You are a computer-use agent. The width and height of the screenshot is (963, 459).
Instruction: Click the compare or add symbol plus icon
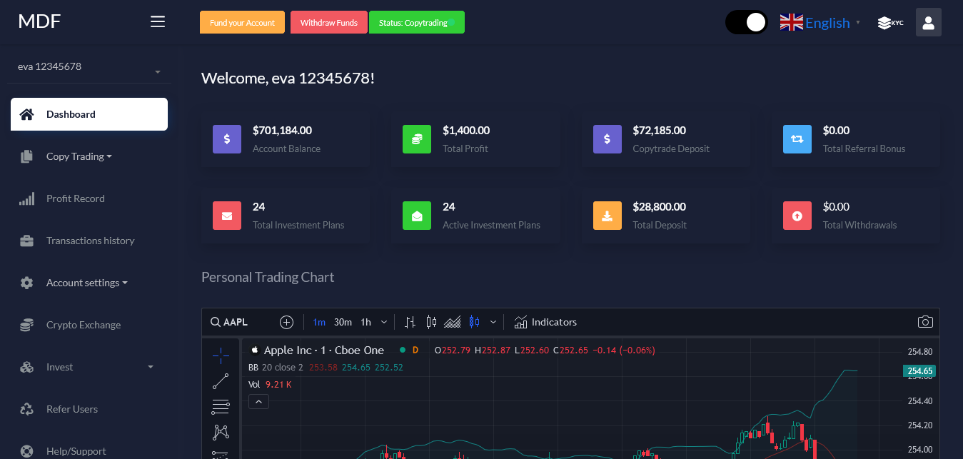click(x=286, y=322)
